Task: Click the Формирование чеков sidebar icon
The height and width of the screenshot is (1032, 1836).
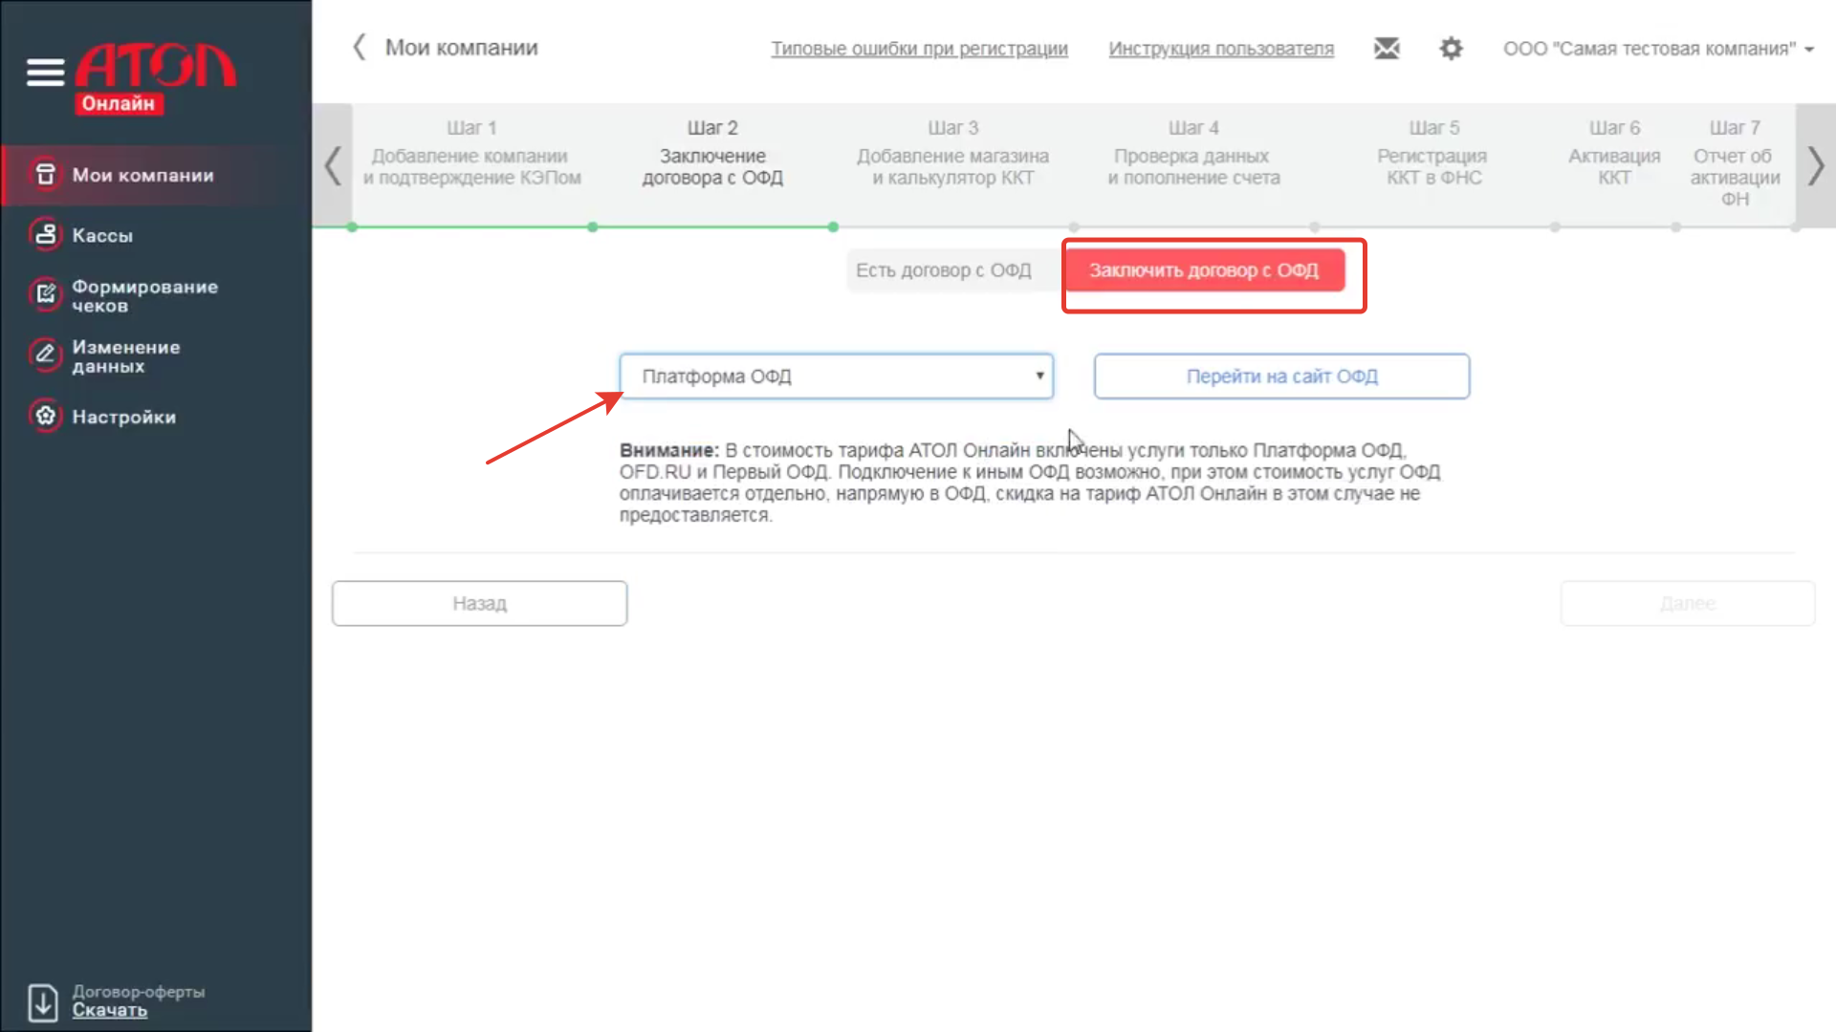Action: tap(45, 295)
